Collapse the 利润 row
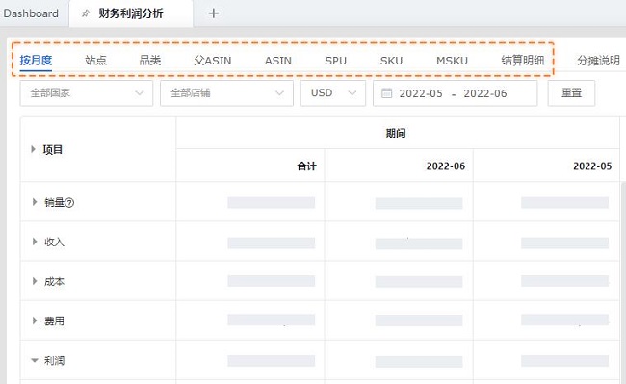 pyautogui.click(x=35, y=361)
